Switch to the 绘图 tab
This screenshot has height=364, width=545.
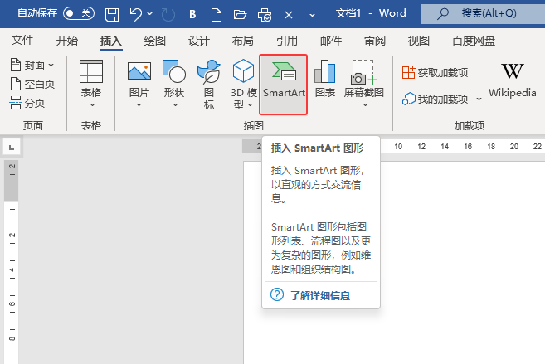(x=155, y=41)
